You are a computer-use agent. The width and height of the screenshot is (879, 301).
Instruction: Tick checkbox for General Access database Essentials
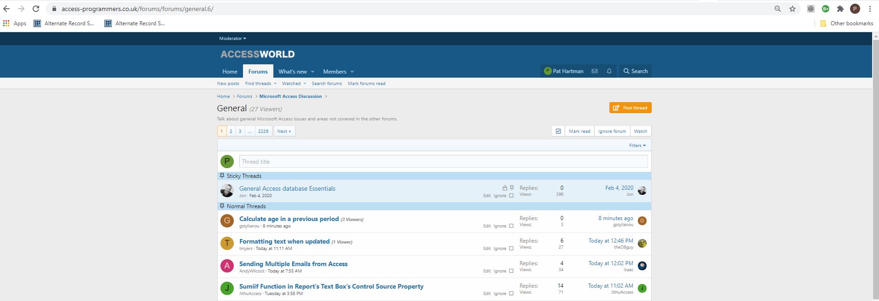point(511,196)
